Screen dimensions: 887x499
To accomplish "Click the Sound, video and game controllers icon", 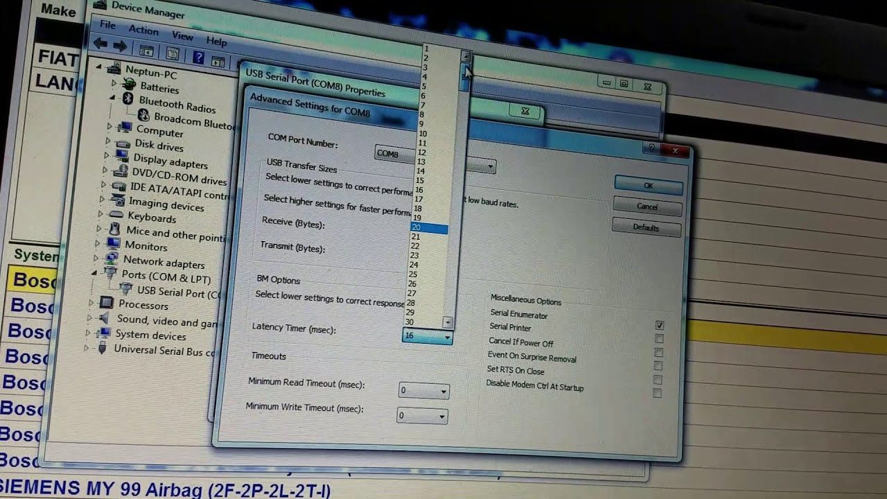I will coord(105,318).
